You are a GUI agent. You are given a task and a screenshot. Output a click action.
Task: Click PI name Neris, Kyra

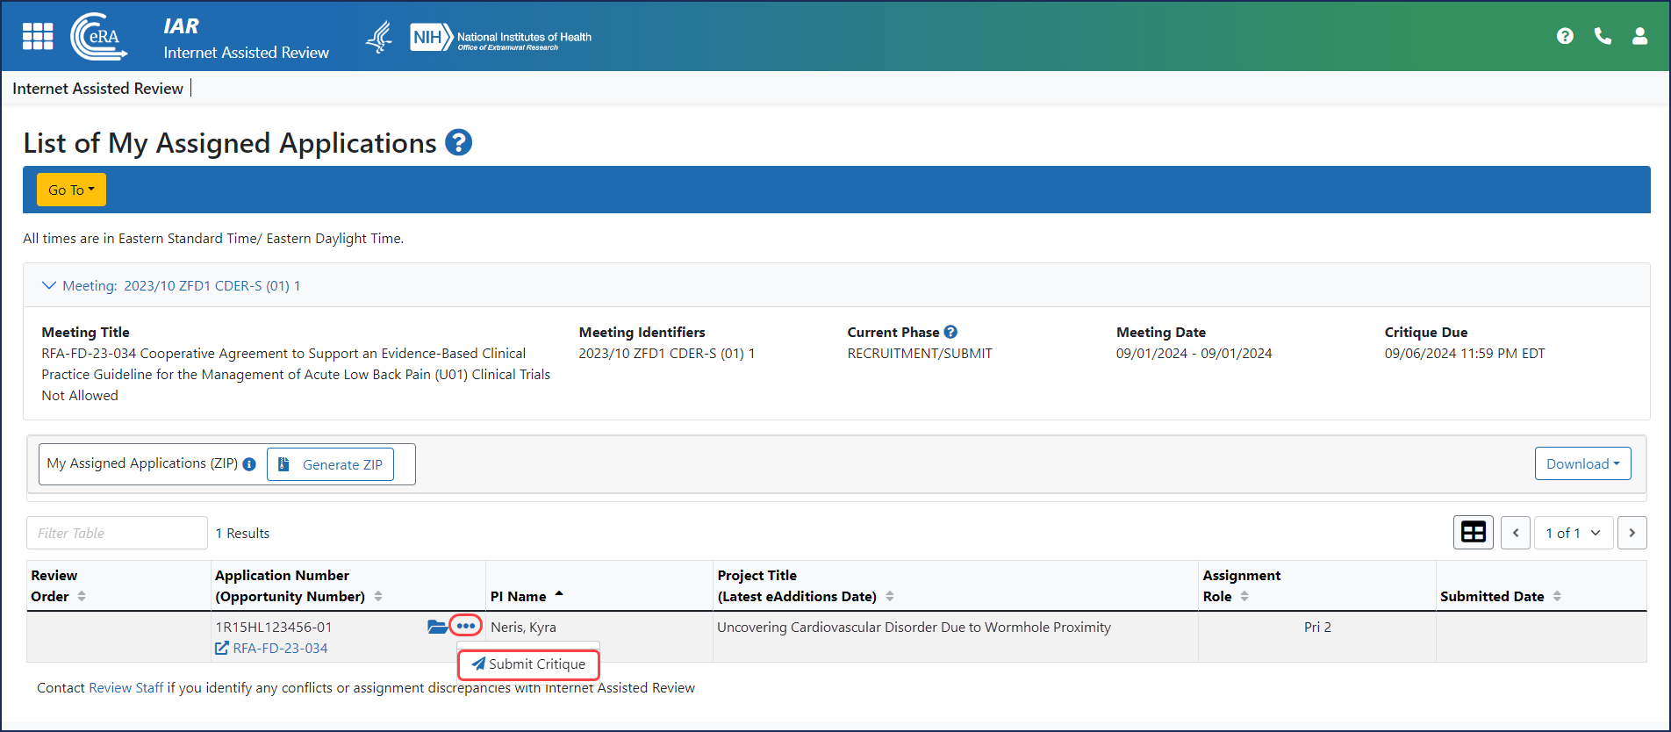pyautogui.click(x=523, y=627)
